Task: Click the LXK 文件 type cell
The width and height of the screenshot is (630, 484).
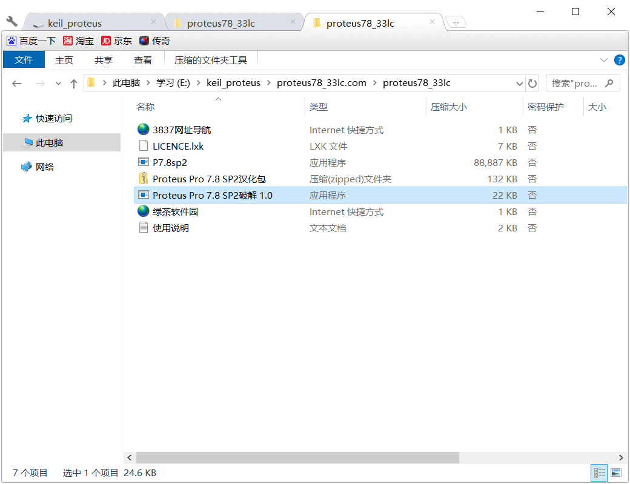Action: point(328,146)
